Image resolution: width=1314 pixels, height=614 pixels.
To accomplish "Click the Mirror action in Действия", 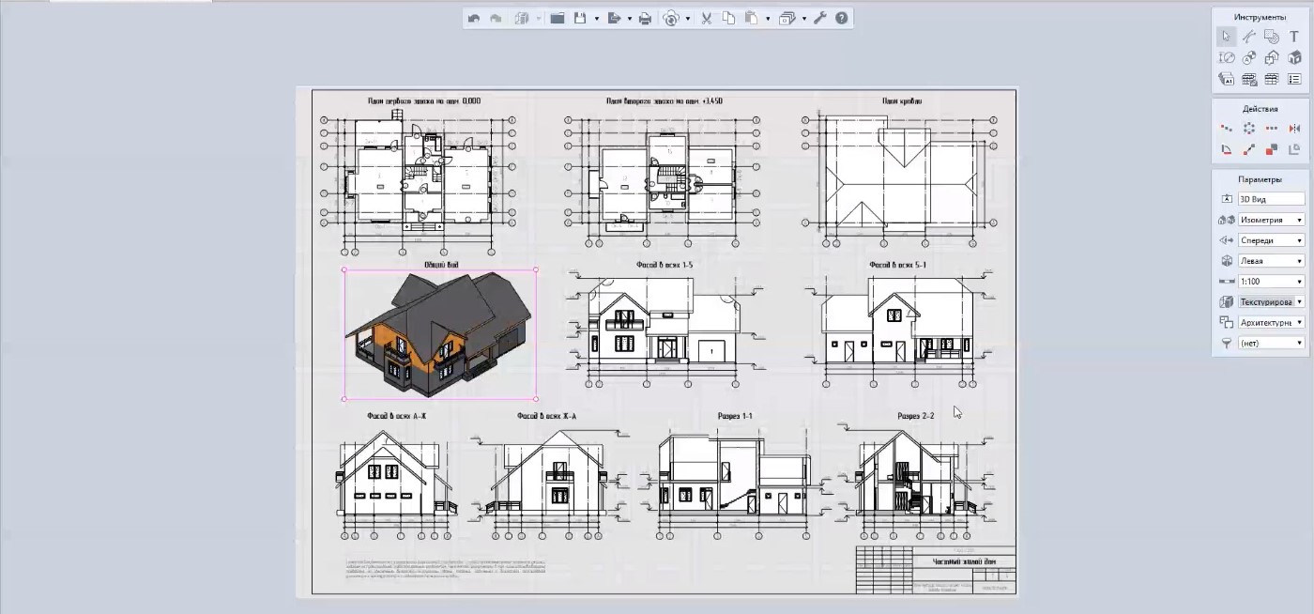I will click(x=1295, y=128).
